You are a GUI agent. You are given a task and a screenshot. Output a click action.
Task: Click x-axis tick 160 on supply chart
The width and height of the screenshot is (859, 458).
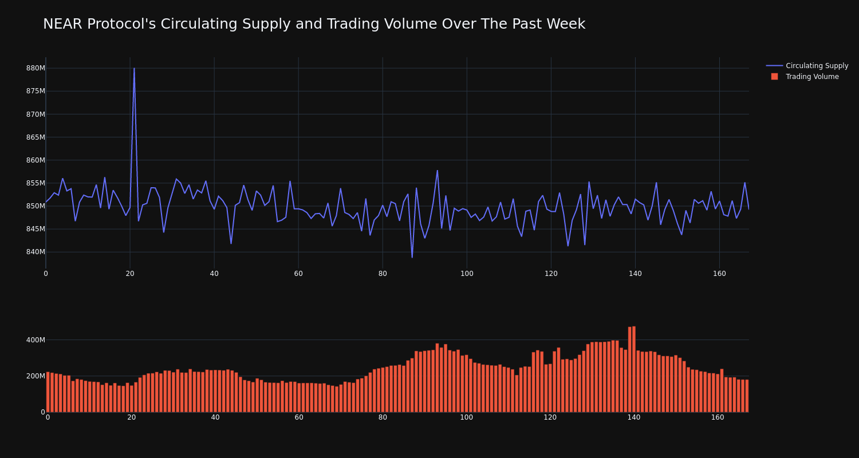[x=719, y=274]
